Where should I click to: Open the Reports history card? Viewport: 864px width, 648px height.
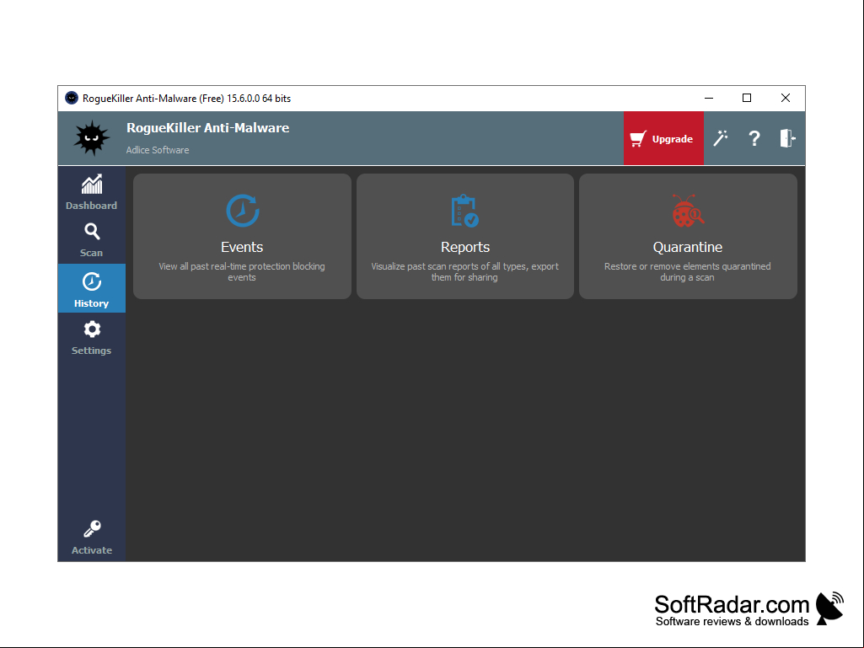[x=465, y=237]
